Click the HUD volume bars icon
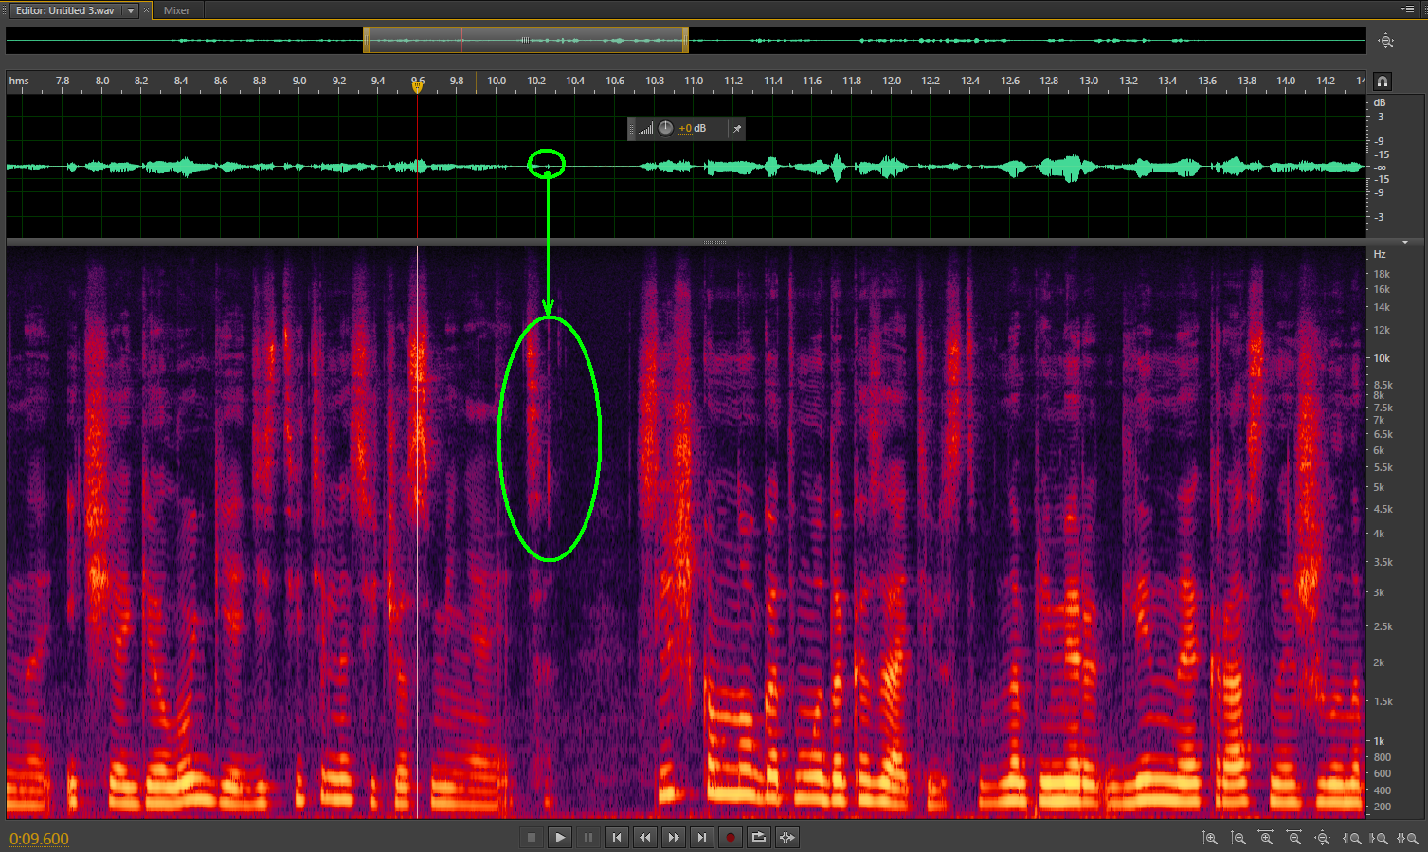The image size is (1428, 852). pyautogui.click(x=645, y=129)
